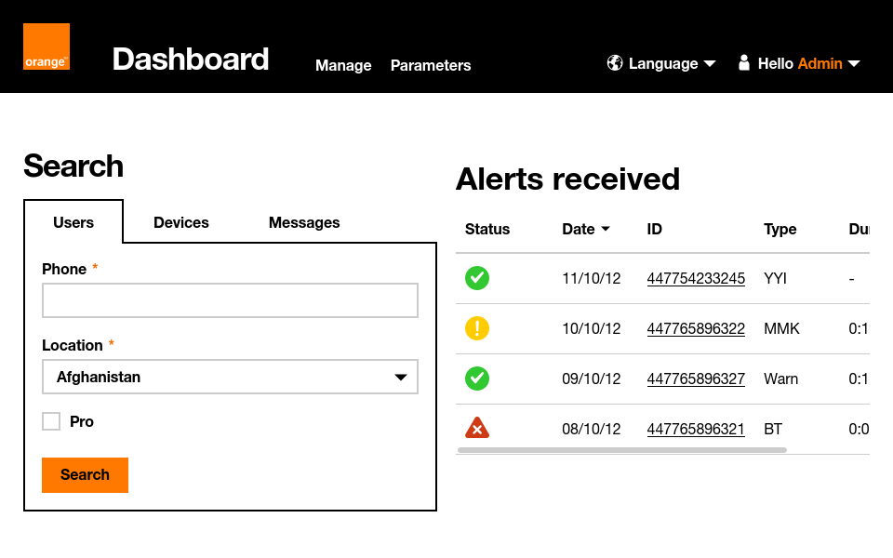The width and height of the screenshot is (893, 558).
Task: Open the Messages search tab
Action: pos(303,222)
